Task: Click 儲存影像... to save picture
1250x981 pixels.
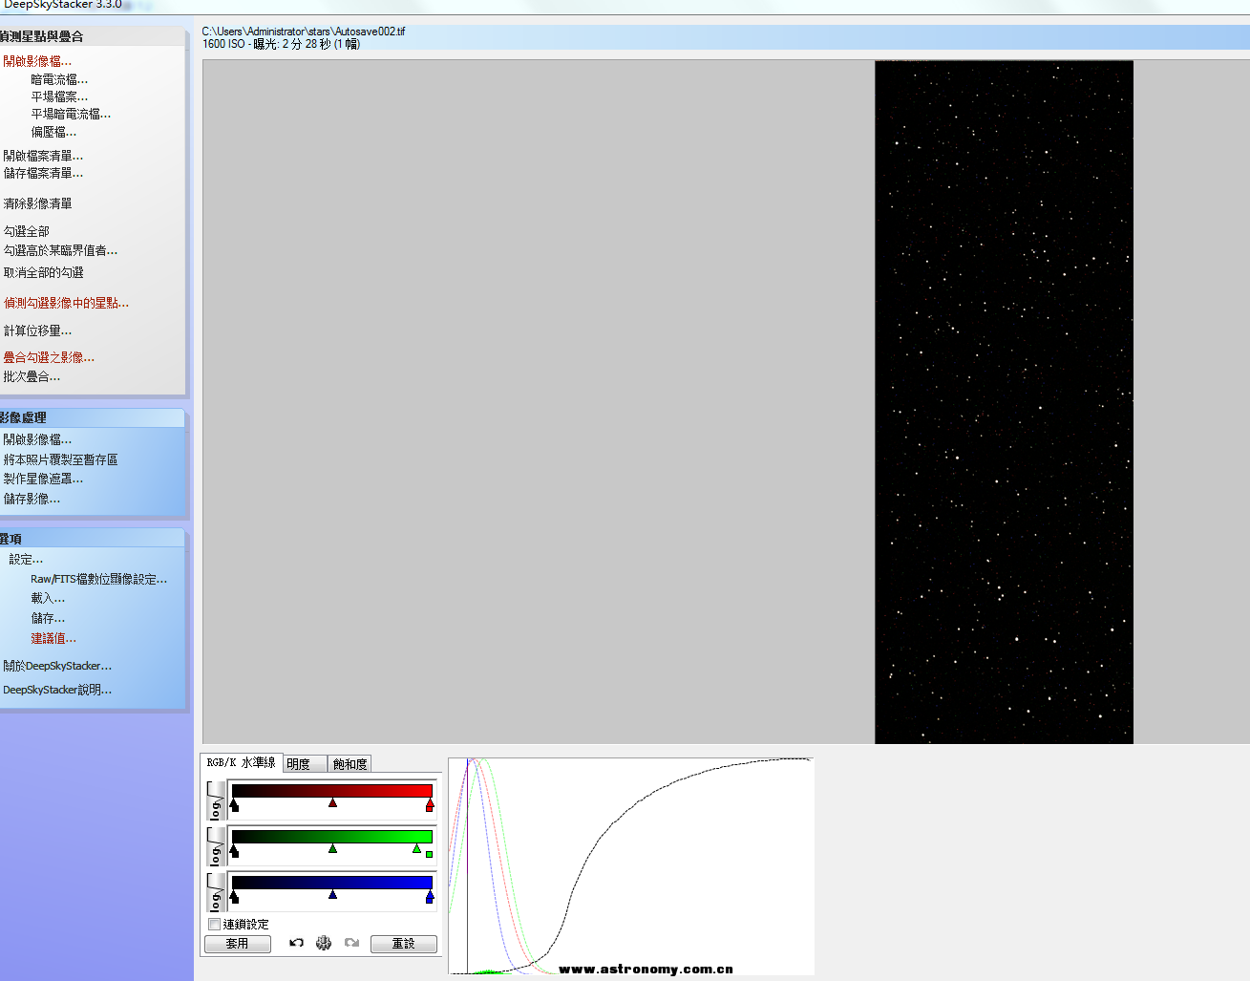Action: (32, 499)
